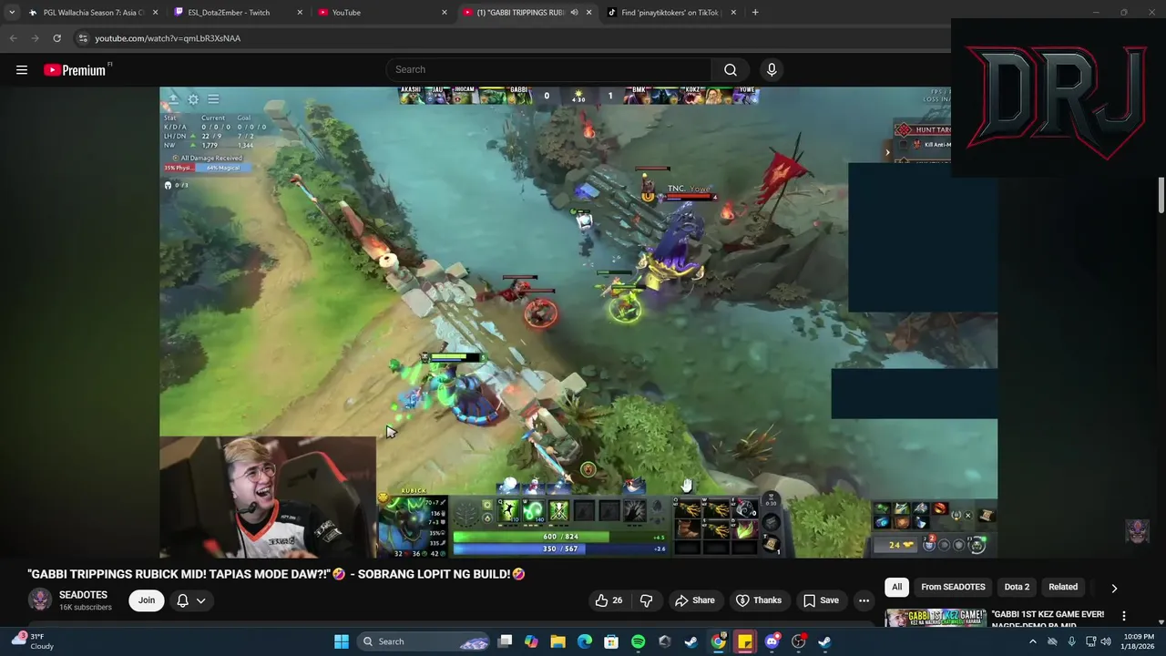Open volume control in system tray
The image size is (1166, 656).
coord(1107,641)
